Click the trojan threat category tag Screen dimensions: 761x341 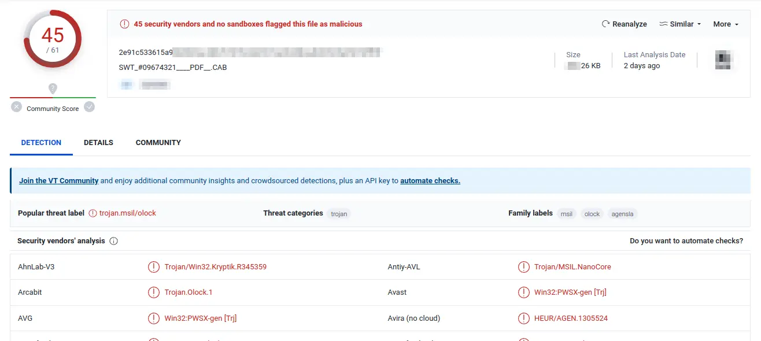tap(339, 214)
